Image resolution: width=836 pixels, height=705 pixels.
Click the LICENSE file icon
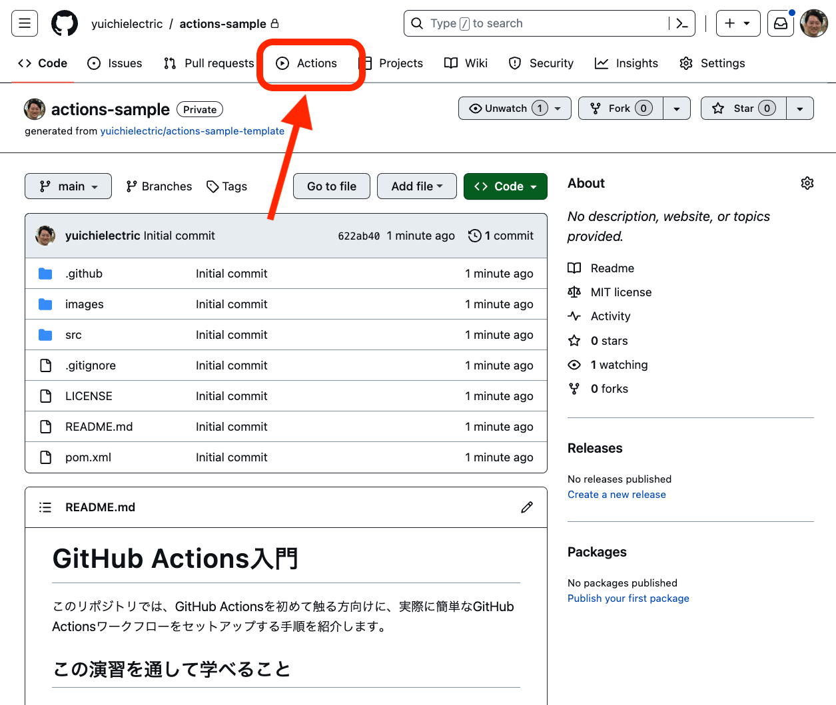(45, 396)
